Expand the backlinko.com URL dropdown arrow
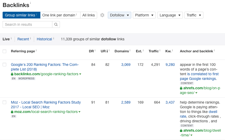The height and width of the screenshot is (140, 225). click(80, 74)
